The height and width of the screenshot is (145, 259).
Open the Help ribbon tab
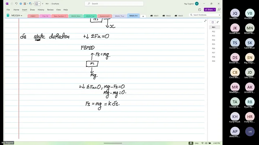tap(65, 10)
